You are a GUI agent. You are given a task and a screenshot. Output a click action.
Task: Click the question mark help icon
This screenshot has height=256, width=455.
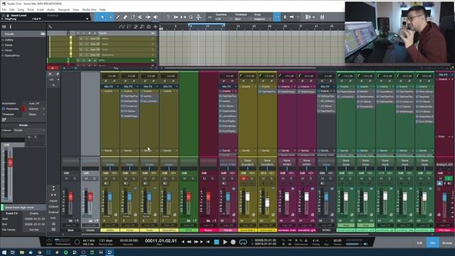pos(168,17)
